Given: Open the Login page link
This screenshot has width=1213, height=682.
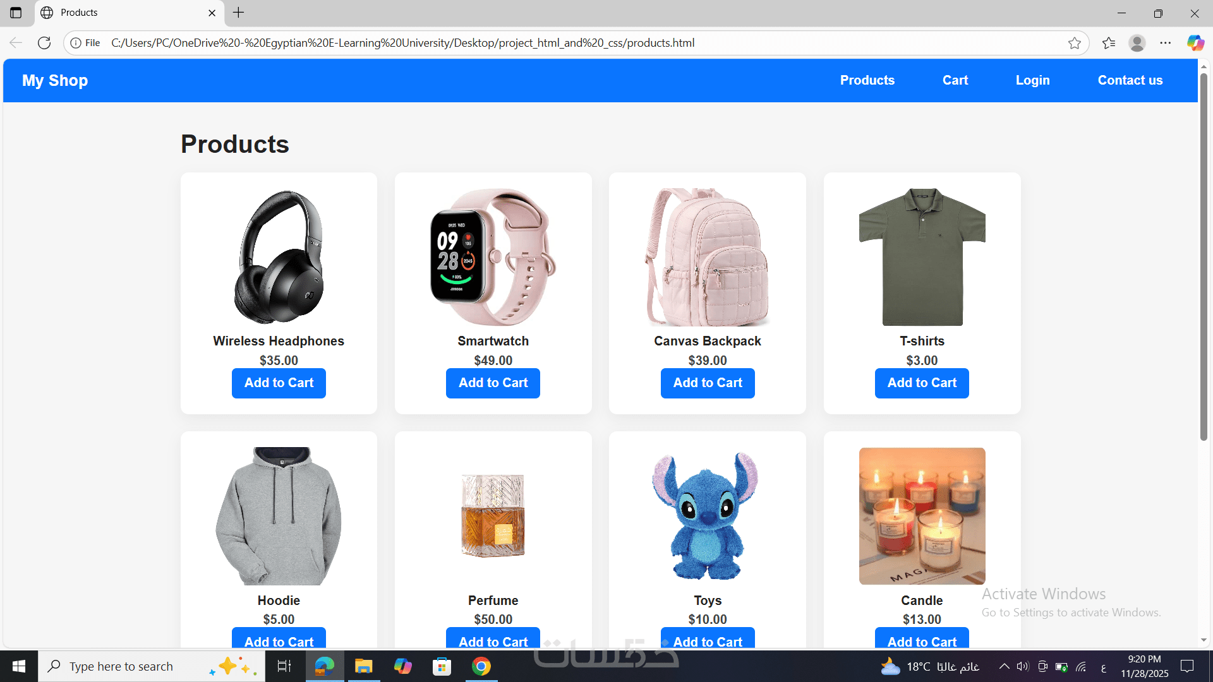Looking at the screenshot, I should [x=1033, y=80].
